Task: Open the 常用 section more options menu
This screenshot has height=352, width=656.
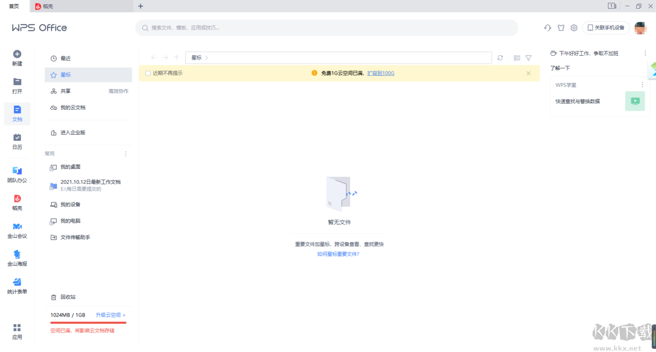Action: pos(125,153)
